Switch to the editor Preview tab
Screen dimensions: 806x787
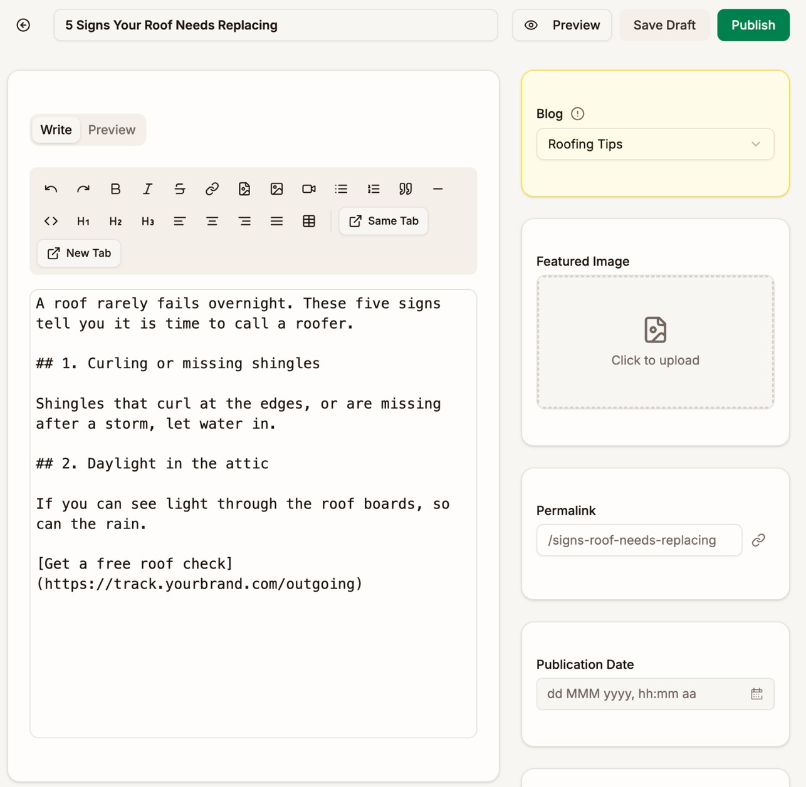[x=112, y=130]
